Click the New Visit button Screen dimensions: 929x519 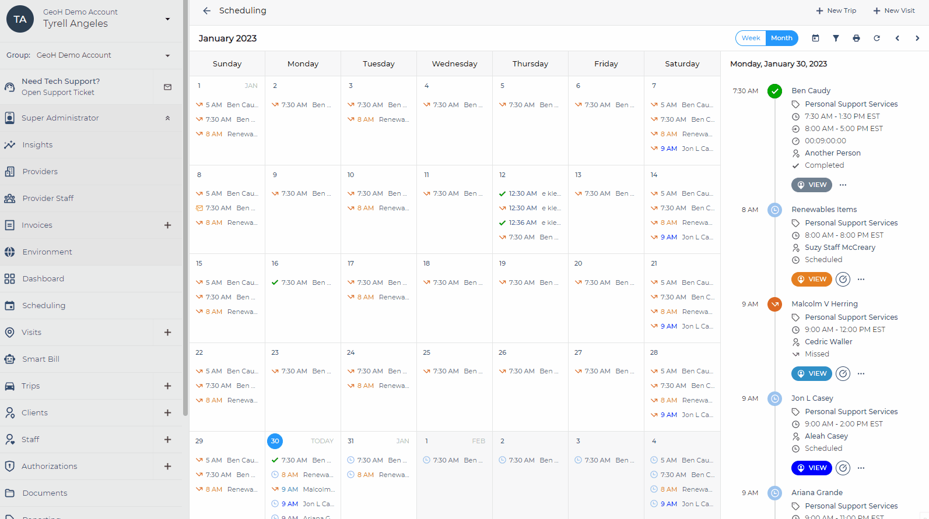[893, 11]
